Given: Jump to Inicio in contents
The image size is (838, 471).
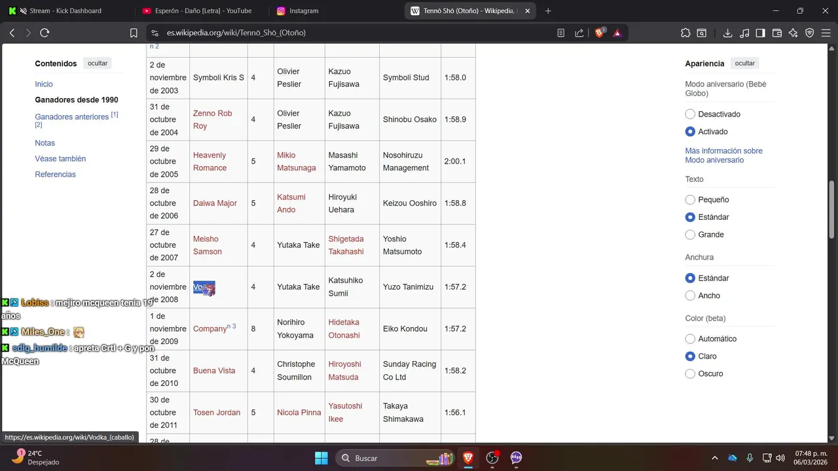Looking at the screenshot, I should click(x=44, y=84).
